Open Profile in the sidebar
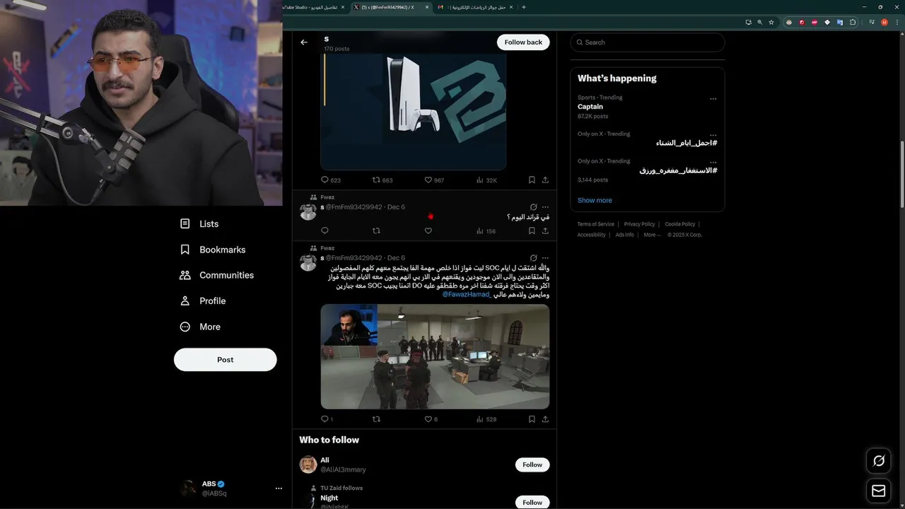Viewport: 905px width, 509px height. (x=203, y=301)
